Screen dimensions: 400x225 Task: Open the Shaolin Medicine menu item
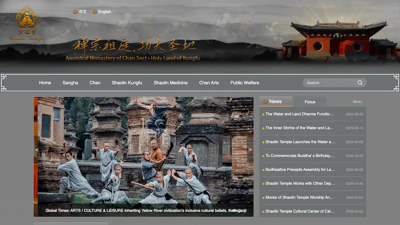170,83
